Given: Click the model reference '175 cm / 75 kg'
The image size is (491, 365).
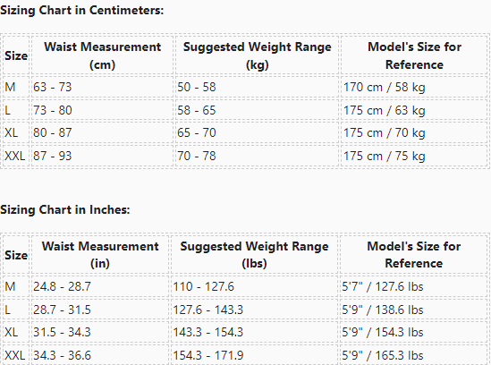Looking at the screenshot, I should tap(385, 156).
